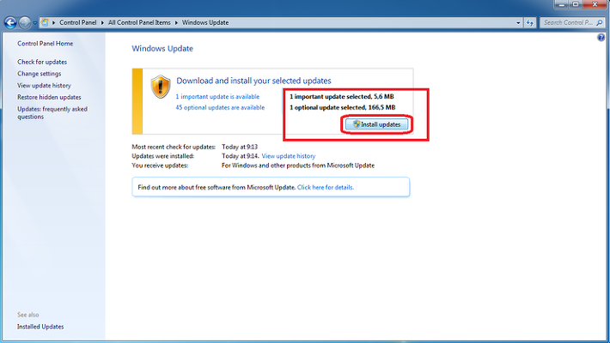Click 'Download and install your selected updates' title

click(x=253, y=81)
